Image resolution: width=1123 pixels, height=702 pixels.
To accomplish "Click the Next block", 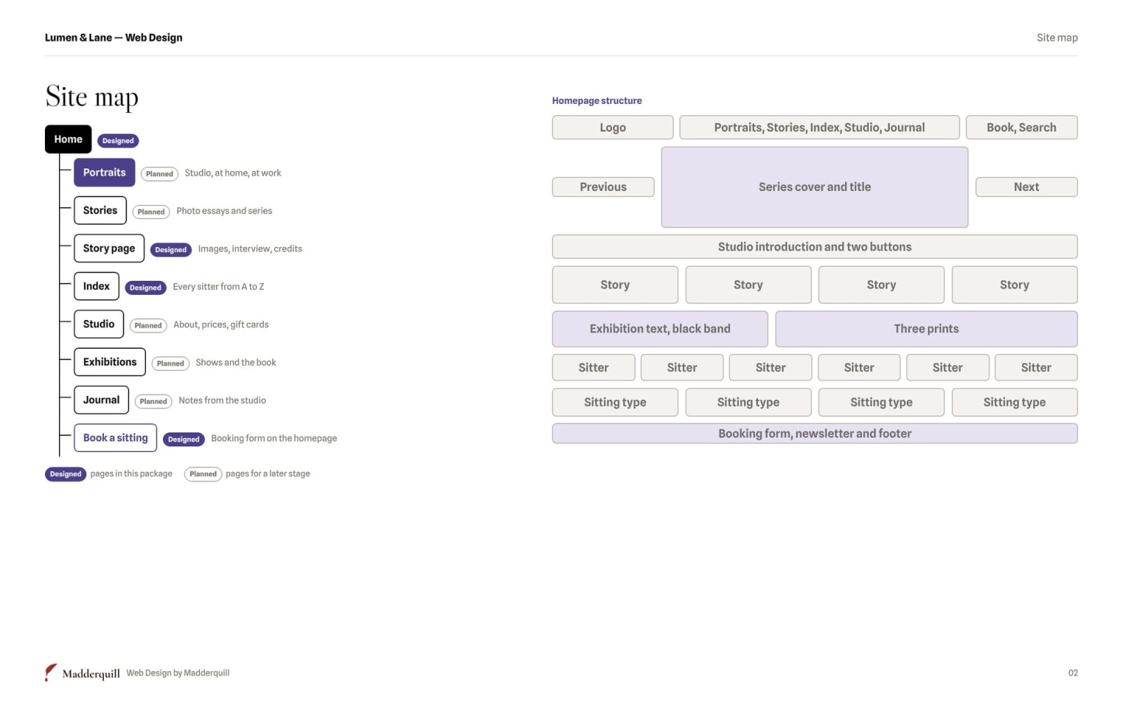I will coord(1026,187).
